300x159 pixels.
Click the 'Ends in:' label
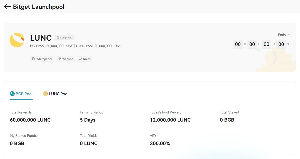(284, 35)
